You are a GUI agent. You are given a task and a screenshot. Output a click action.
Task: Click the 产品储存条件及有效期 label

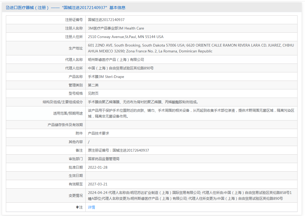[x=65, y=125]
